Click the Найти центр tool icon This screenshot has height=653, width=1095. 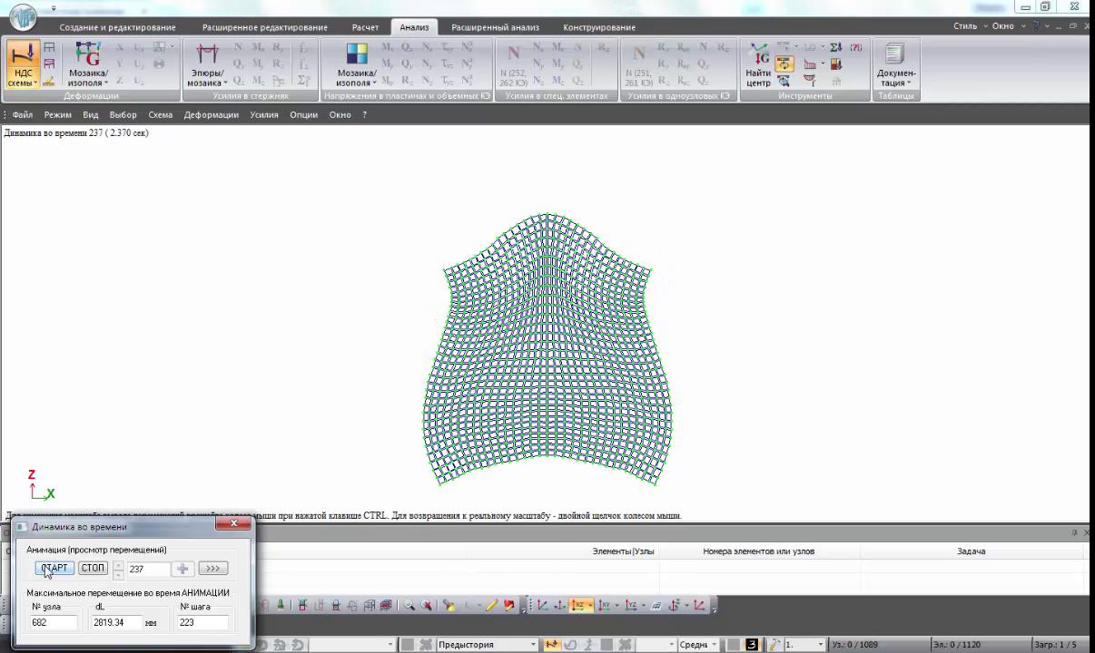758,63
